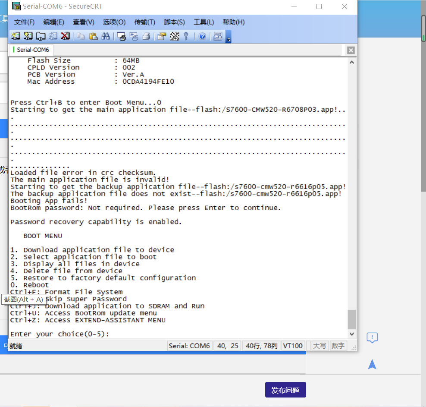
Task: Click 'Serial: COM6' in status bar
Action: click(189, 346)
